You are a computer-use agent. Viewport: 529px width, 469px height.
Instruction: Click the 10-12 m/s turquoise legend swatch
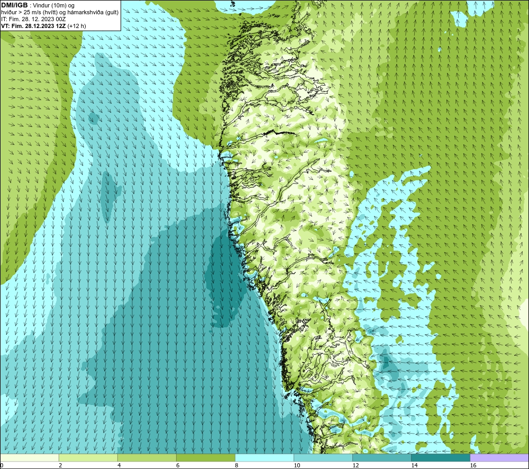point(323,457)
